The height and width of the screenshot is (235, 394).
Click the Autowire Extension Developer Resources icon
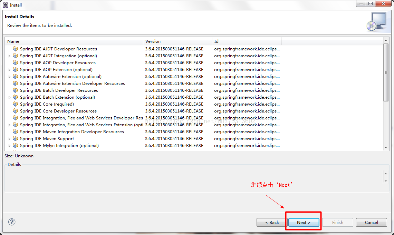coord(16,84)
